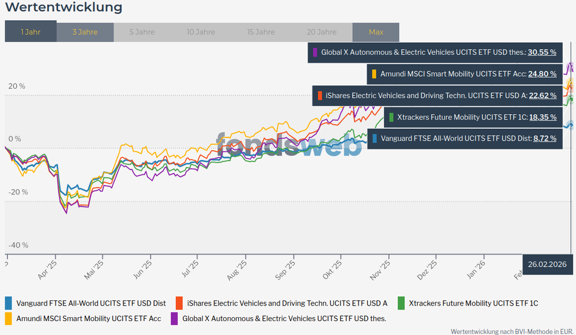576x335 pixels.
Task: Click the Nov '25 axis label
Action: [x=380, y=270]
